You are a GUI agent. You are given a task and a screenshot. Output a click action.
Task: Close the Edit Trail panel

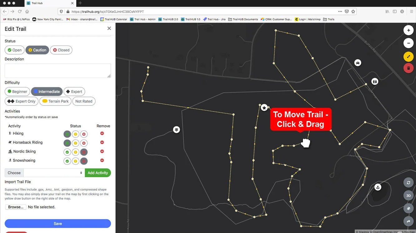pos(109,28)
